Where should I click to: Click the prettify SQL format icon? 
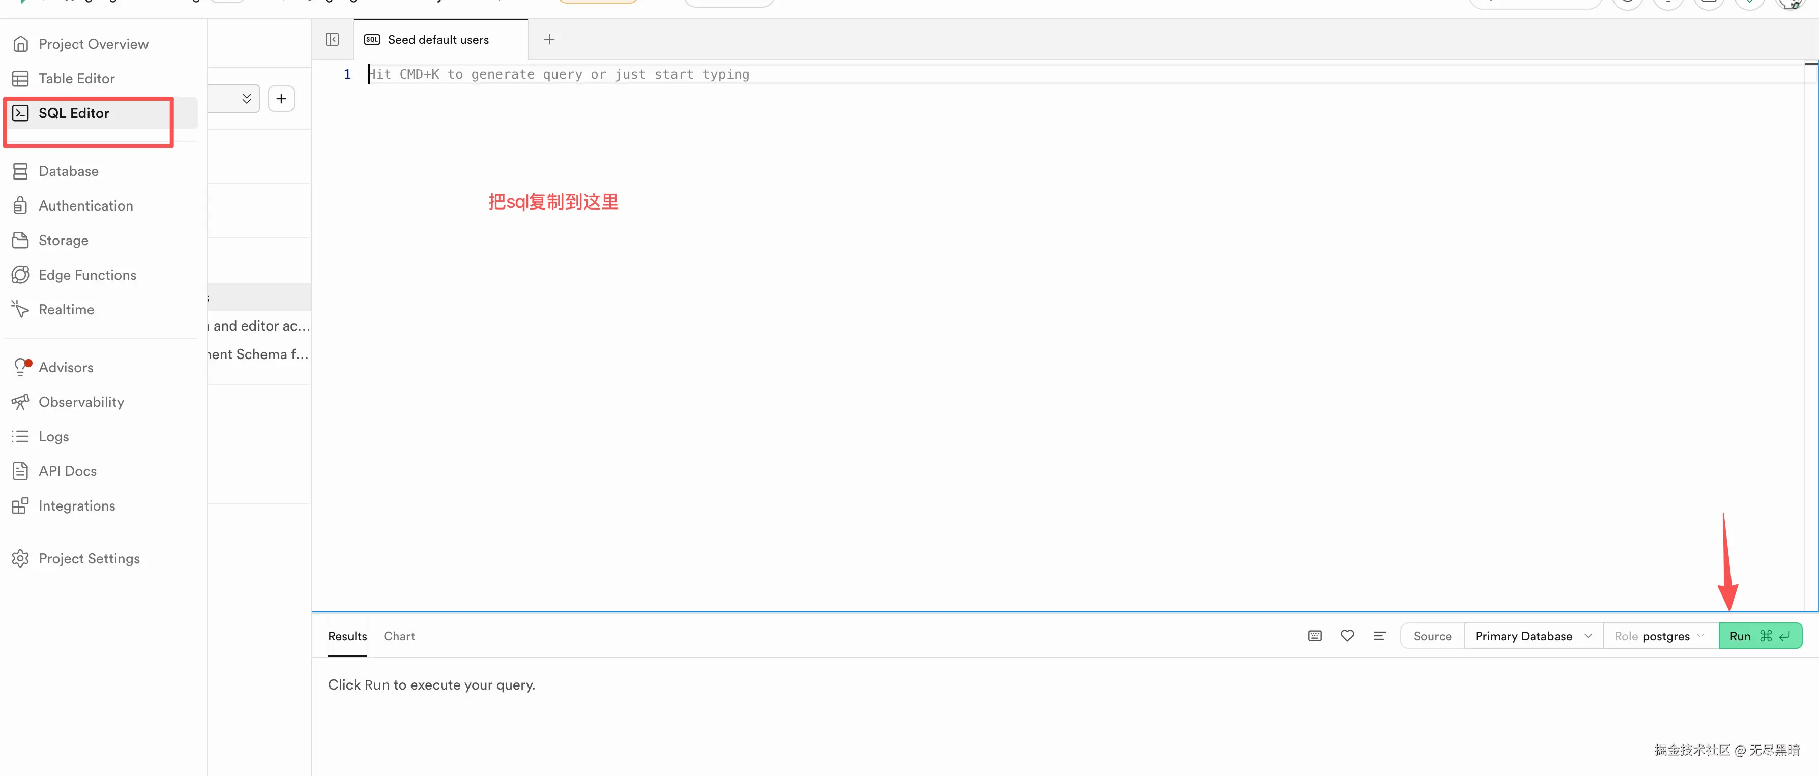pos(1379,636)
